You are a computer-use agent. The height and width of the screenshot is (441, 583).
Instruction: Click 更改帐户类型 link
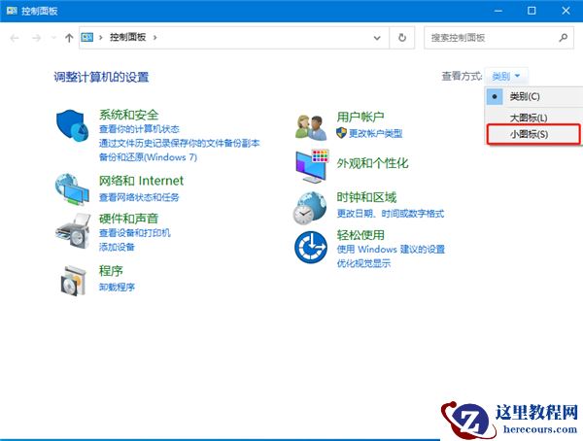(375, 133)
